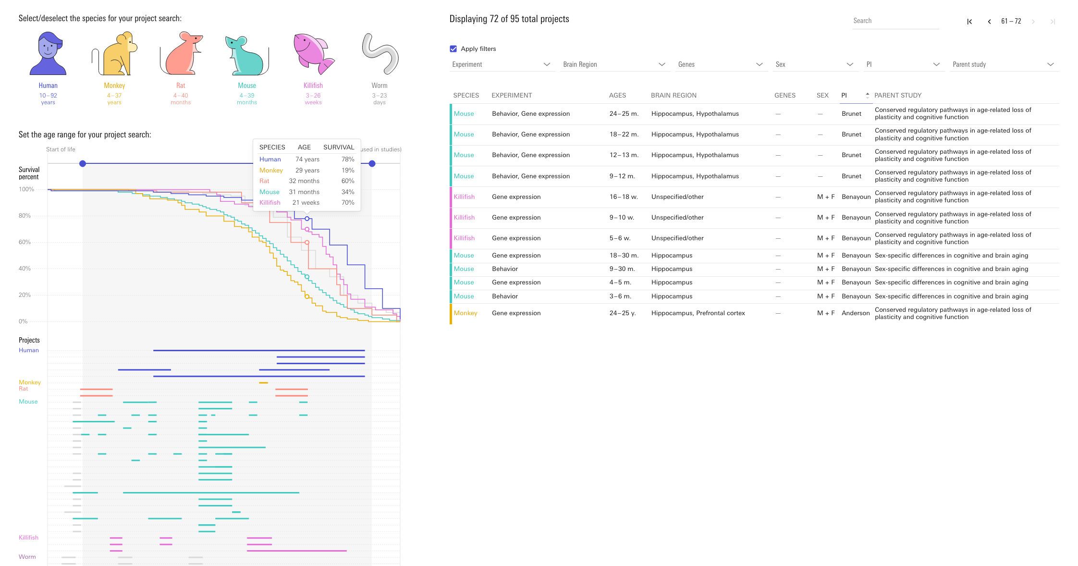Sort table by EXPERIMENT column

tap(512, 95)
